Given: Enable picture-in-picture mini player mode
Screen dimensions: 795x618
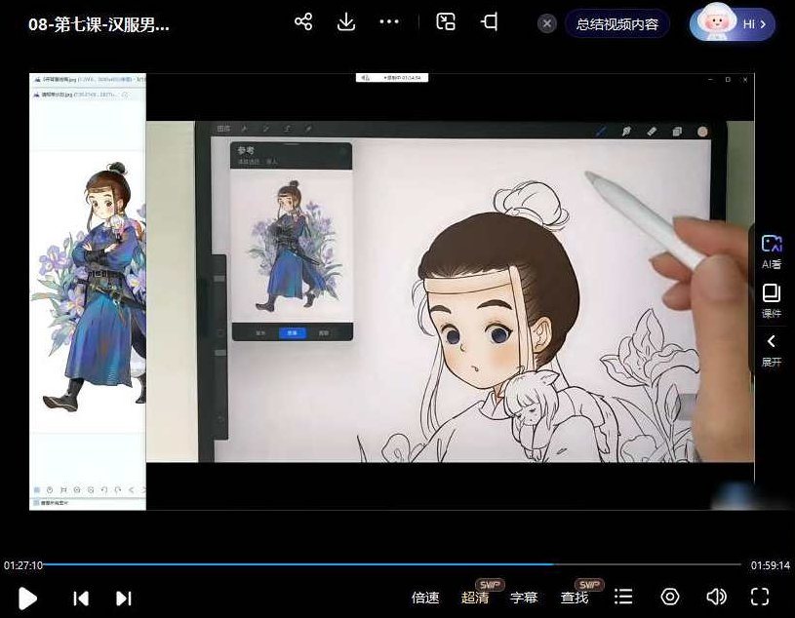Looking at the screenshot, I should click(x=446, y=22).
